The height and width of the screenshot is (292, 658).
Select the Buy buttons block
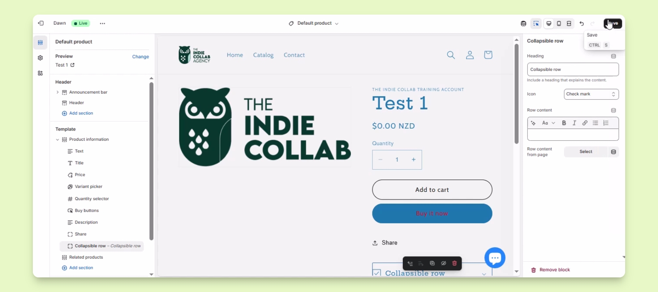coord(87,210)
